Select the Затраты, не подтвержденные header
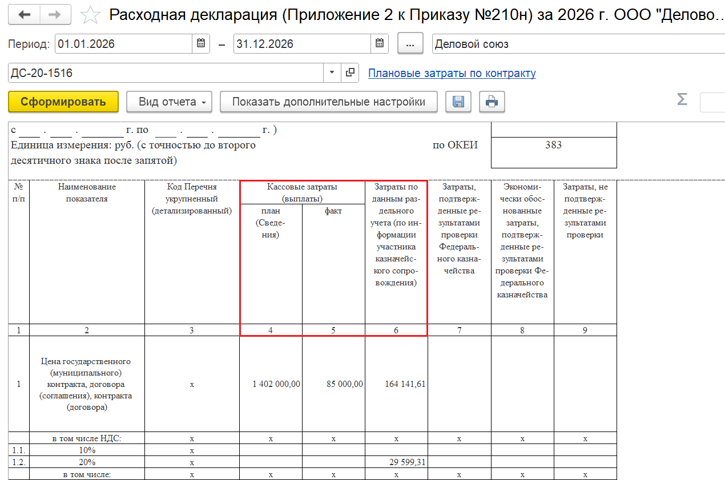Image resolution: width=725 pixels, height=480 pixels. (585, 252)
